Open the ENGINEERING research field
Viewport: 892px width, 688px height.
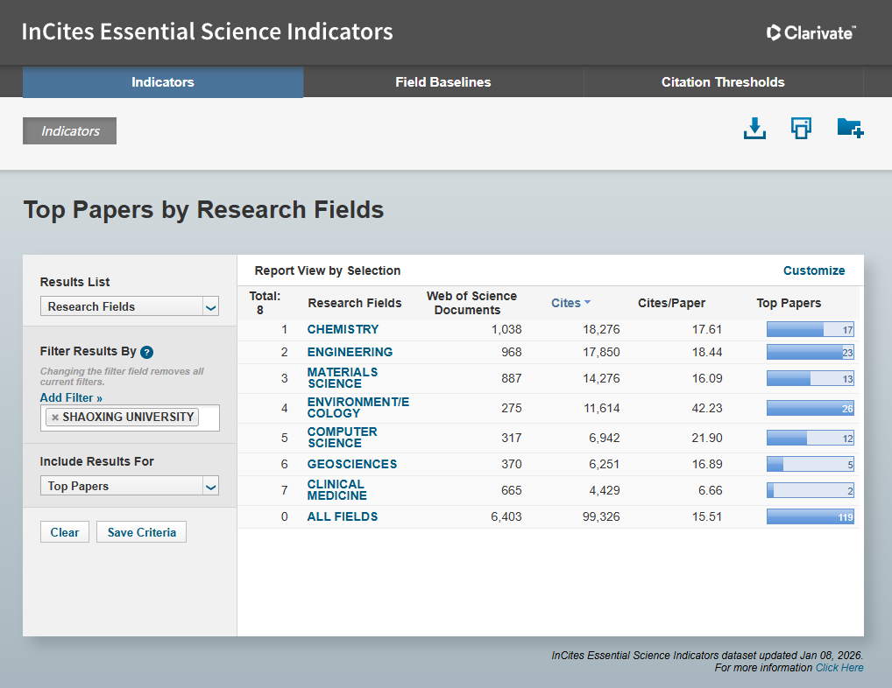350,352
